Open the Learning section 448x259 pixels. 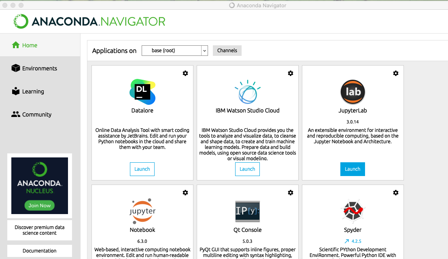[x=40, y=91]
